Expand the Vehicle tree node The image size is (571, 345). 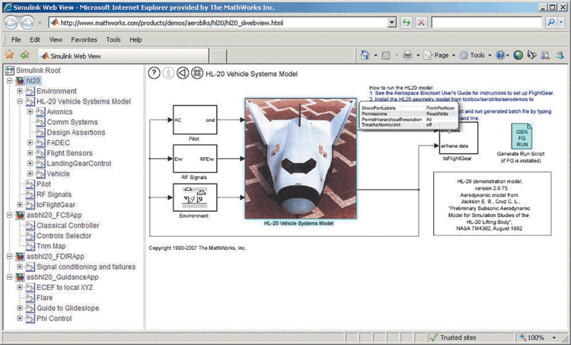point(30,174)
